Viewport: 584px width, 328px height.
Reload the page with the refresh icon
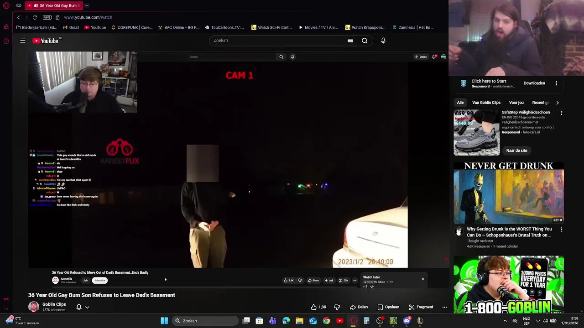[x=35, y=17]
